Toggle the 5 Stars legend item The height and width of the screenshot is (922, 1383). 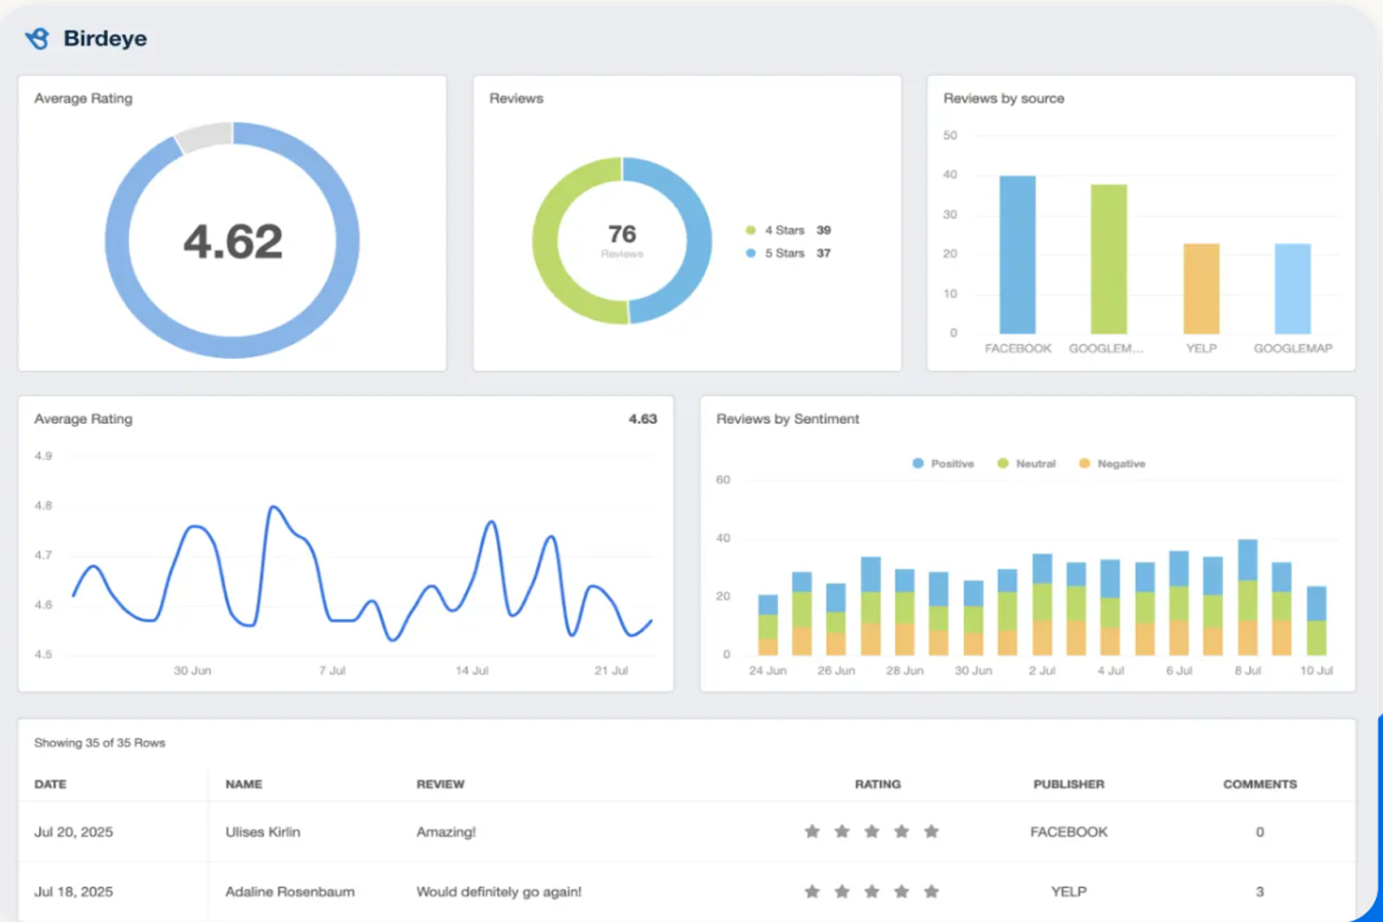pyautogui.click(x=787, y=253)
